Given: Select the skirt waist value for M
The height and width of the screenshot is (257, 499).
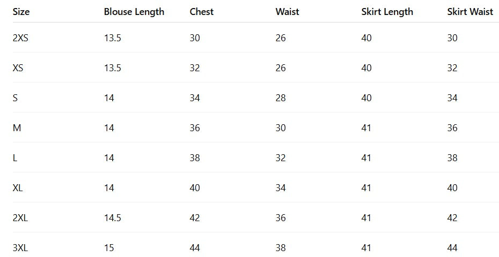Looking at the screenshot, I should [452, 128].
